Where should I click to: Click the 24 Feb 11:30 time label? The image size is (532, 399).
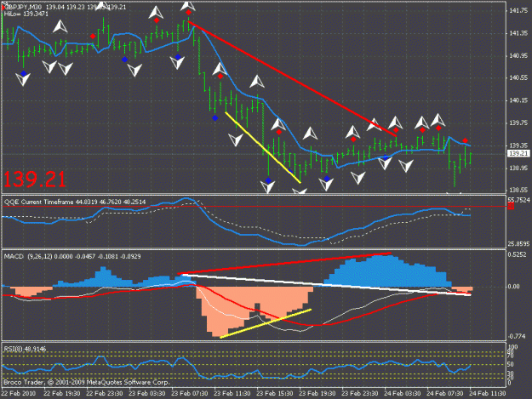pos(487,394)
